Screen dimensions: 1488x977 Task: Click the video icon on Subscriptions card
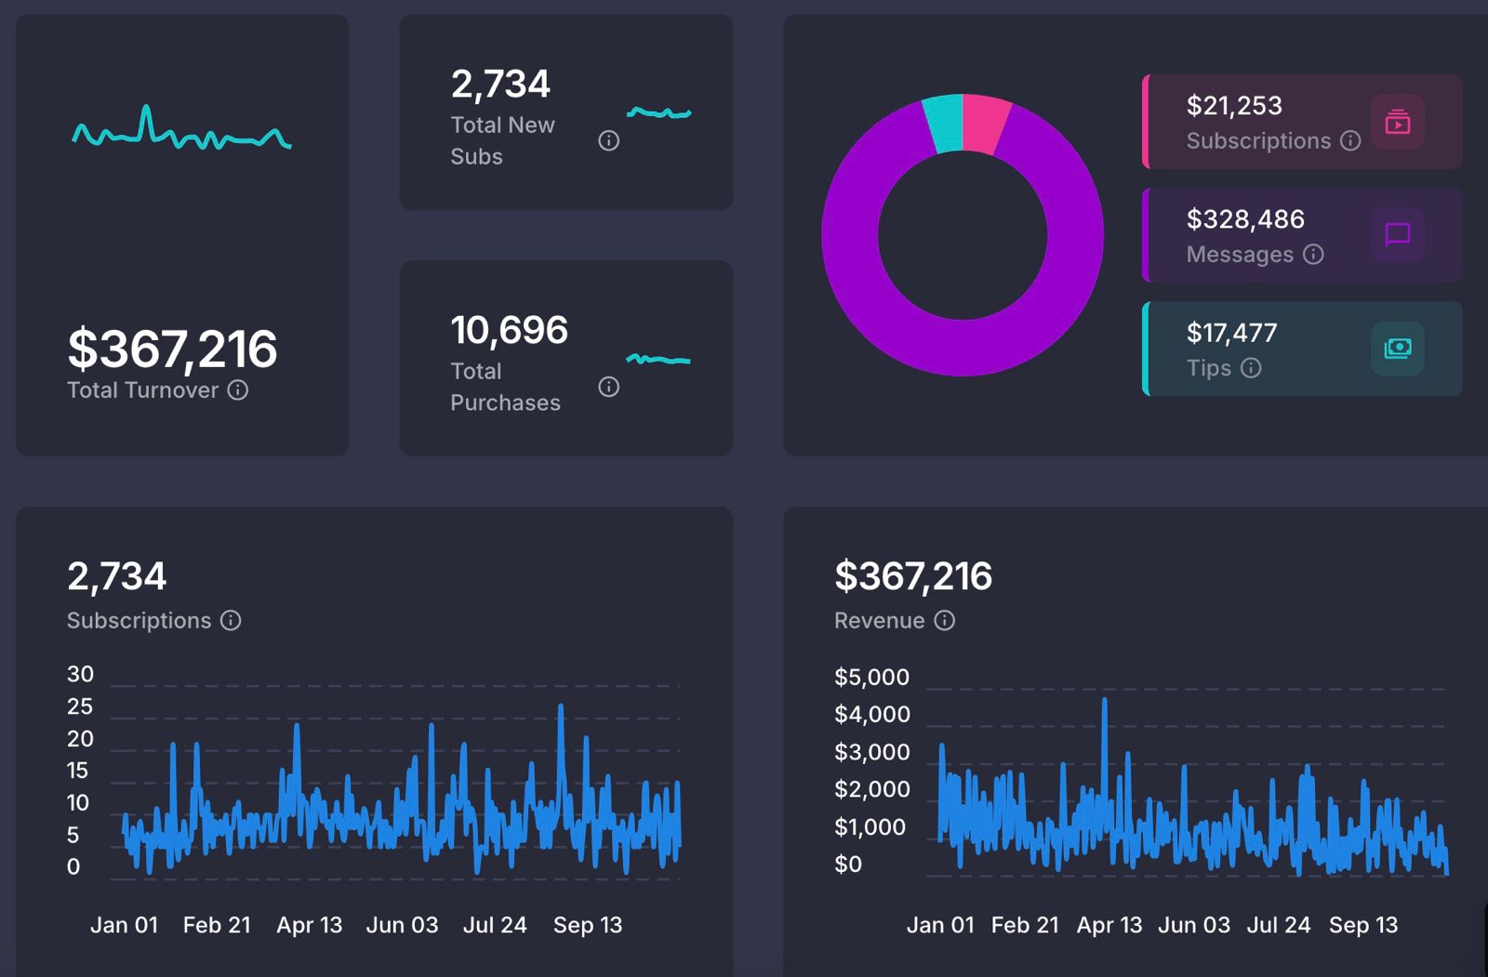(1398, 122)
